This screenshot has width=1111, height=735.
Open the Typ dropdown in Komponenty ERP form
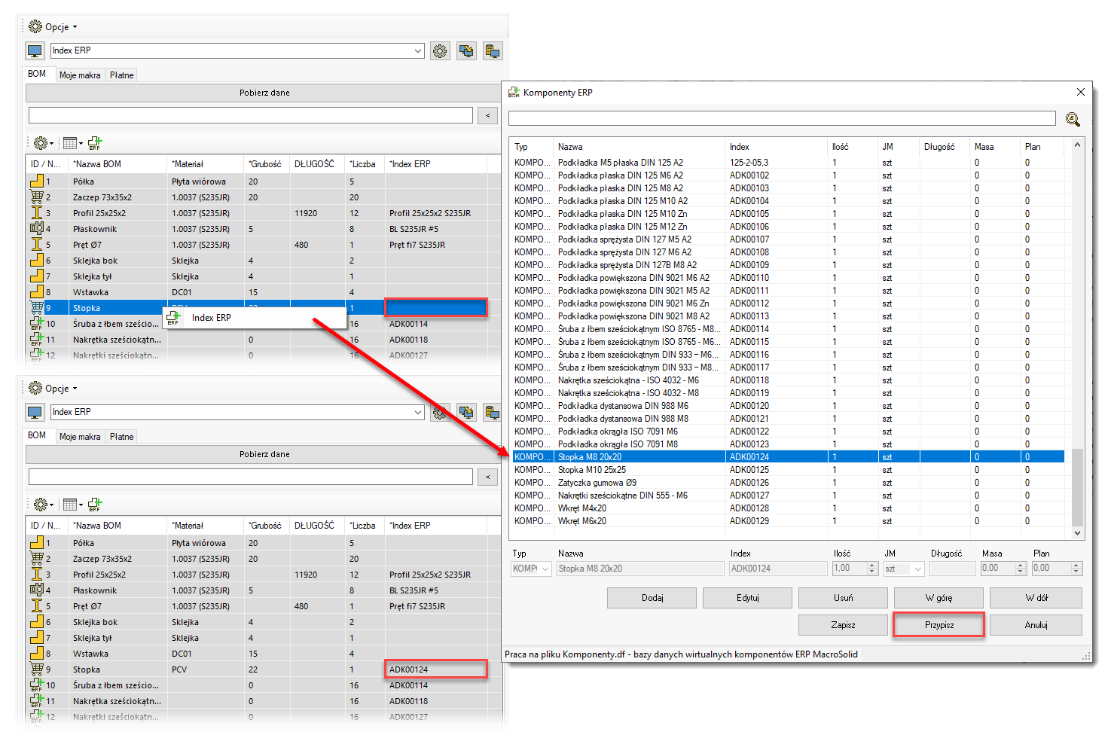pyautogui.click(x=545, y=569)
